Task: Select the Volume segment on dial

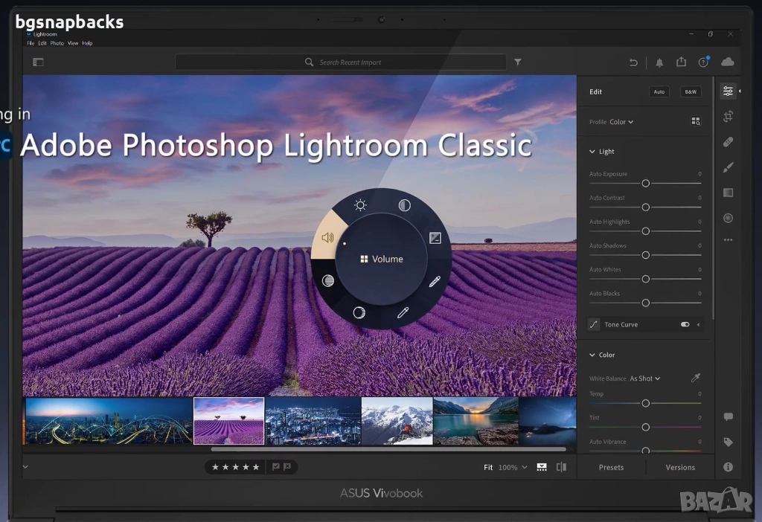Action: coord(327,238)
